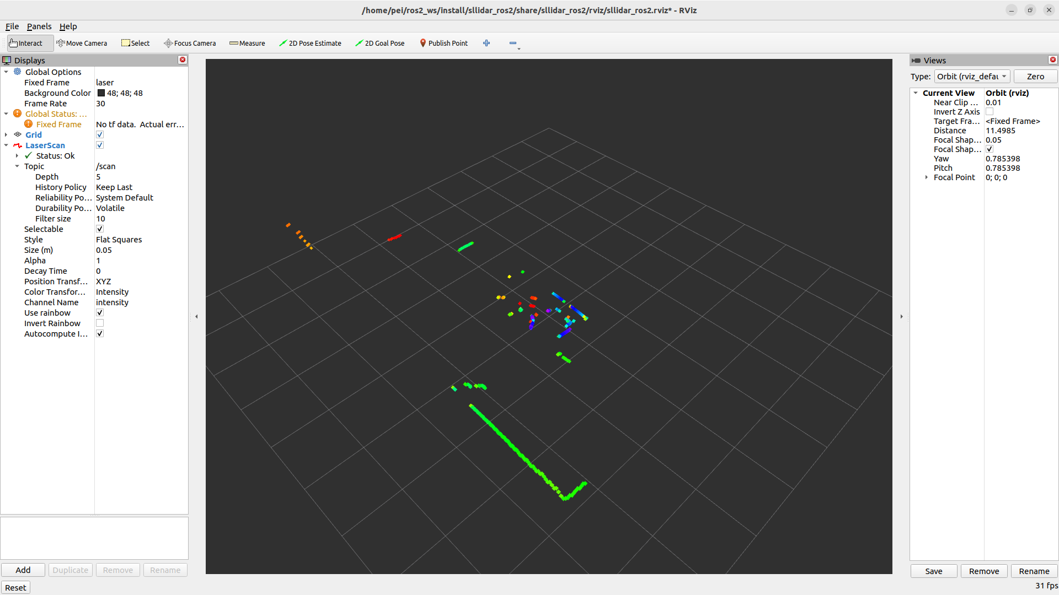Expand the Focal Point property
The width and height of the screenshot is (1059, 595).
[927, 177]
